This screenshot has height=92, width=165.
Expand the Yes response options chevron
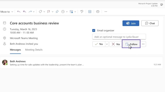[x=107, y=44]
